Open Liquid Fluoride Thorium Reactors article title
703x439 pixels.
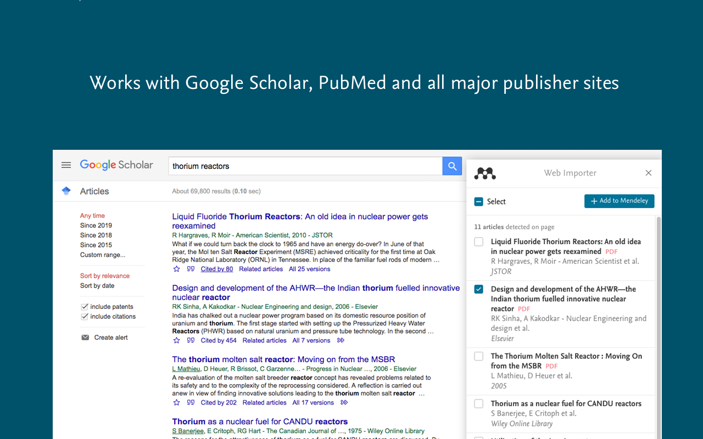click(x=300, y=221)
